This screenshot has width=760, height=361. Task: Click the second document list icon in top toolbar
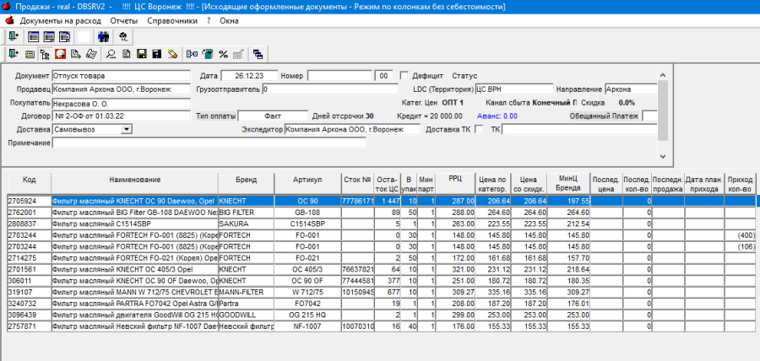click(48, 37)
